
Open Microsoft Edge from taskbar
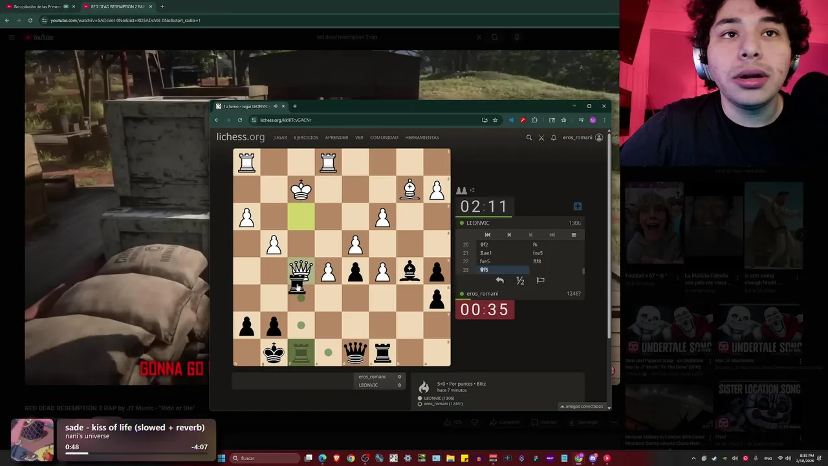click(x=322, y=458)
